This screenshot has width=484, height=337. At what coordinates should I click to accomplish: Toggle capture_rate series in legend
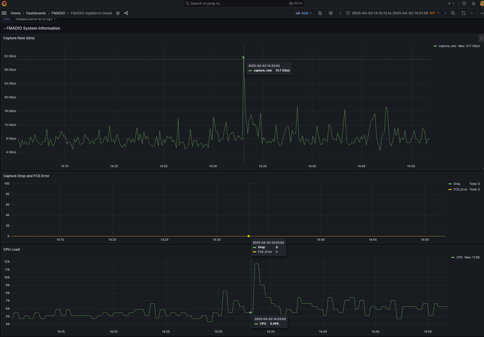coord(447,46)
